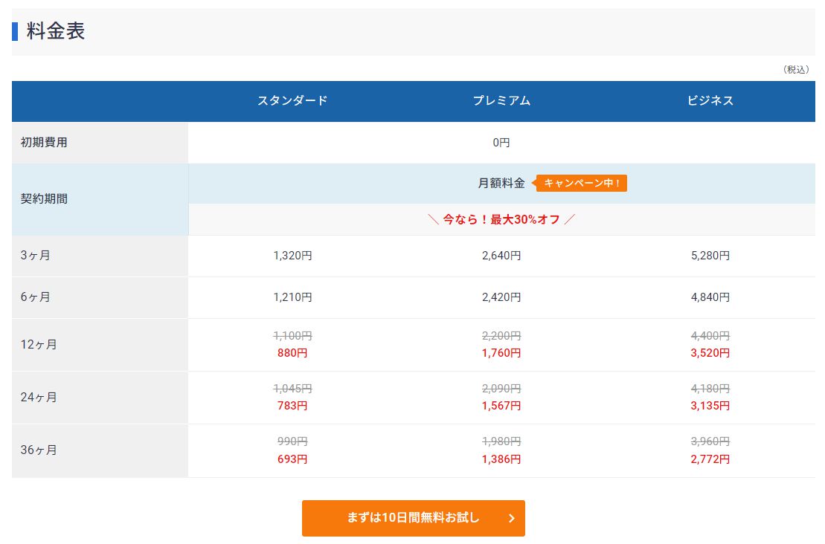Click the 0円 initial cost cell
The width and height of the screenshot is (825, 544).
point(501,142)
